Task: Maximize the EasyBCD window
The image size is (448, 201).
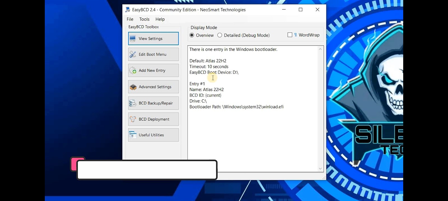Action: (301, 9)
